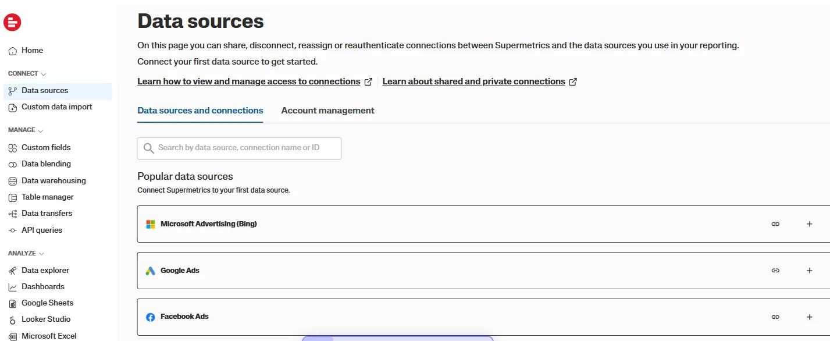The image size is (830, 341).
Task: Click the data source search field
Action: [240, 148]
